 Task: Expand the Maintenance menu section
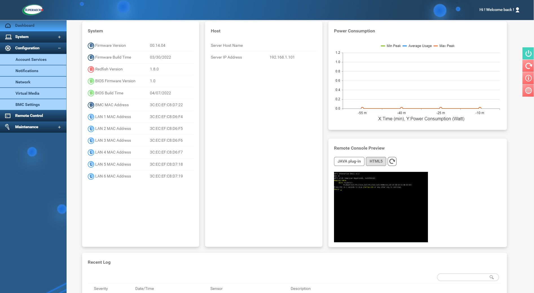[x=59, y=127]
